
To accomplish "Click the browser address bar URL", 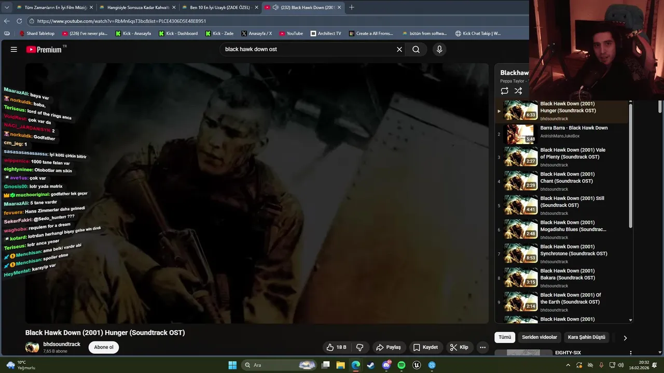I will 121,21.
